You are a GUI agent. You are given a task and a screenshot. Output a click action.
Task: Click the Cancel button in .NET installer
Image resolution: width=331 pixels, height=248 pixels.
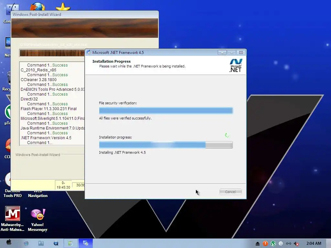click(230, 192)
